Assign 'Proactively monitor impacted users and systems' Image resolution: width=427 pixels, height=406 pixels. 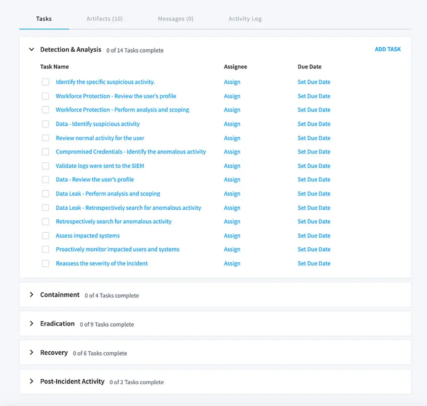point(232,249)
